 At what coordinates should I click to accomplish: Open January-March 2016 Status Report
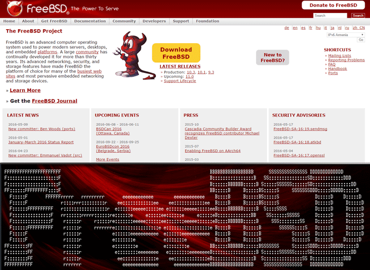tap(41, 142)
